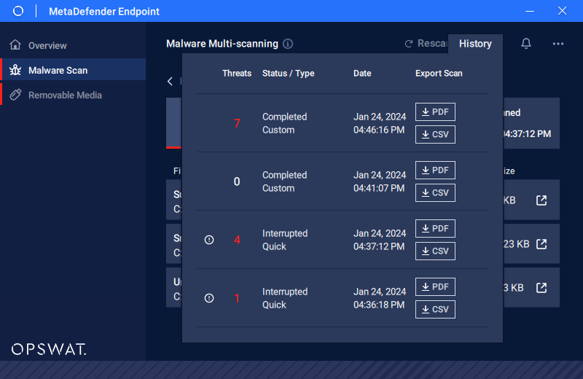583x379 pixels.
Task: Open external link icon on 23 KB file row
Action: [541, 244]
